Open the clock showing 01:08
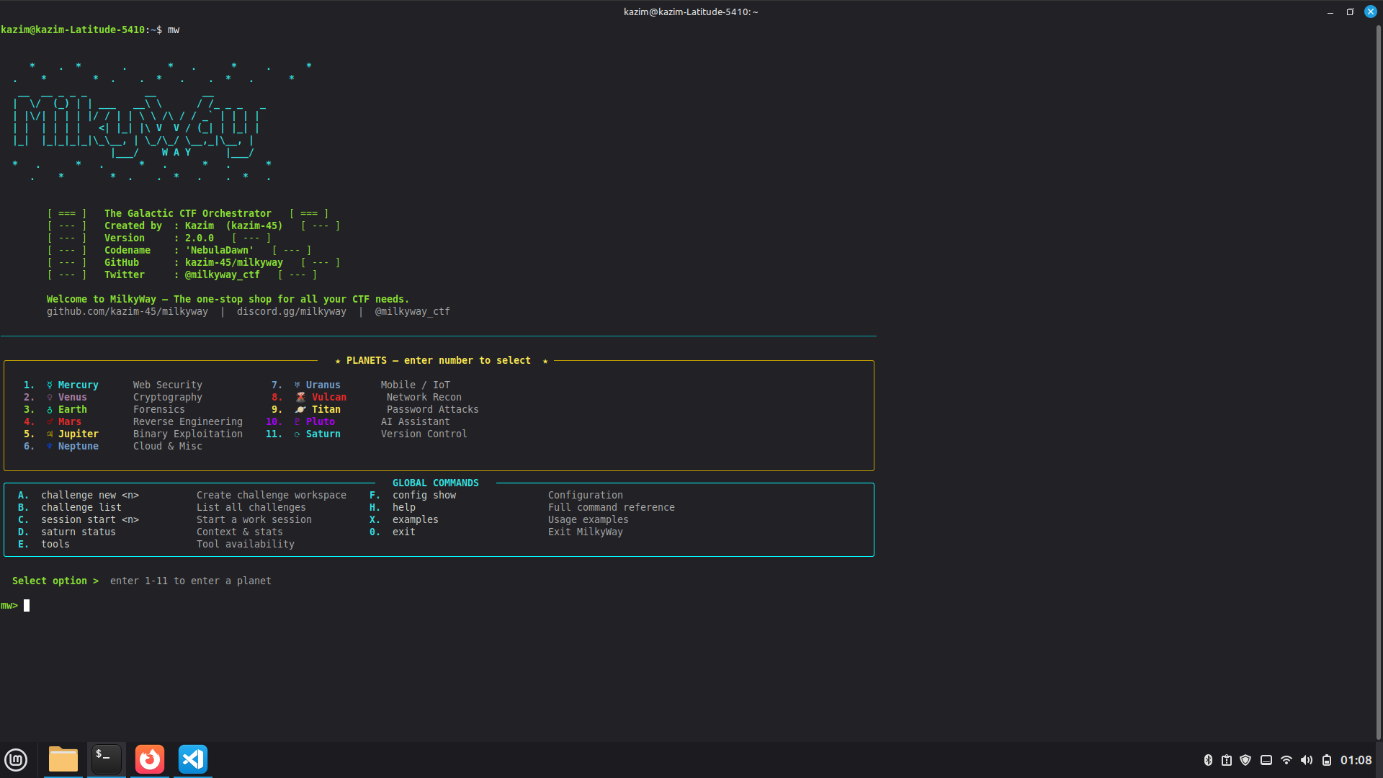 tap(1356, 760)
